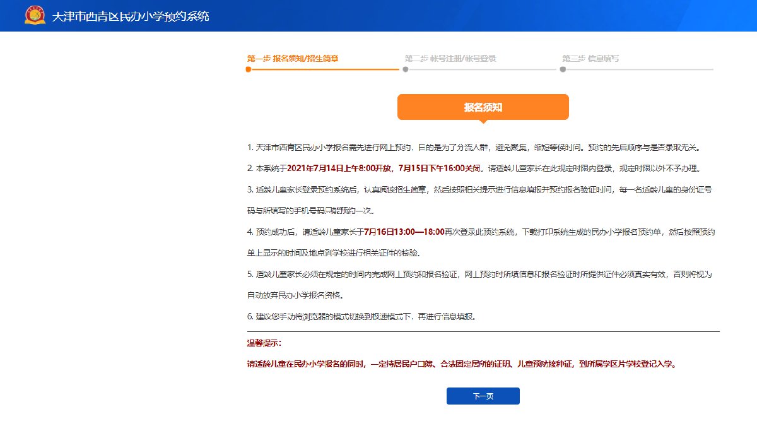
Task: Click the site title 天津市西青区民办小学预约系统
Action: [x=131, y=16]
